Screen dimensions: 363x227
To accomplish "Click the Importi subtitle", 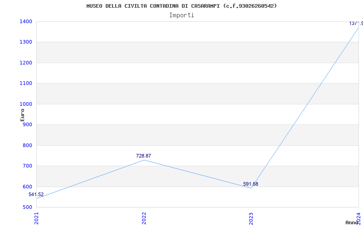I will click(x=181, y=15).
